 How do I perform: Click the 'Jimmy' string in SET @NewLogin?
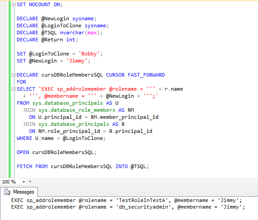pyautogui.click(x=77, y=61)
